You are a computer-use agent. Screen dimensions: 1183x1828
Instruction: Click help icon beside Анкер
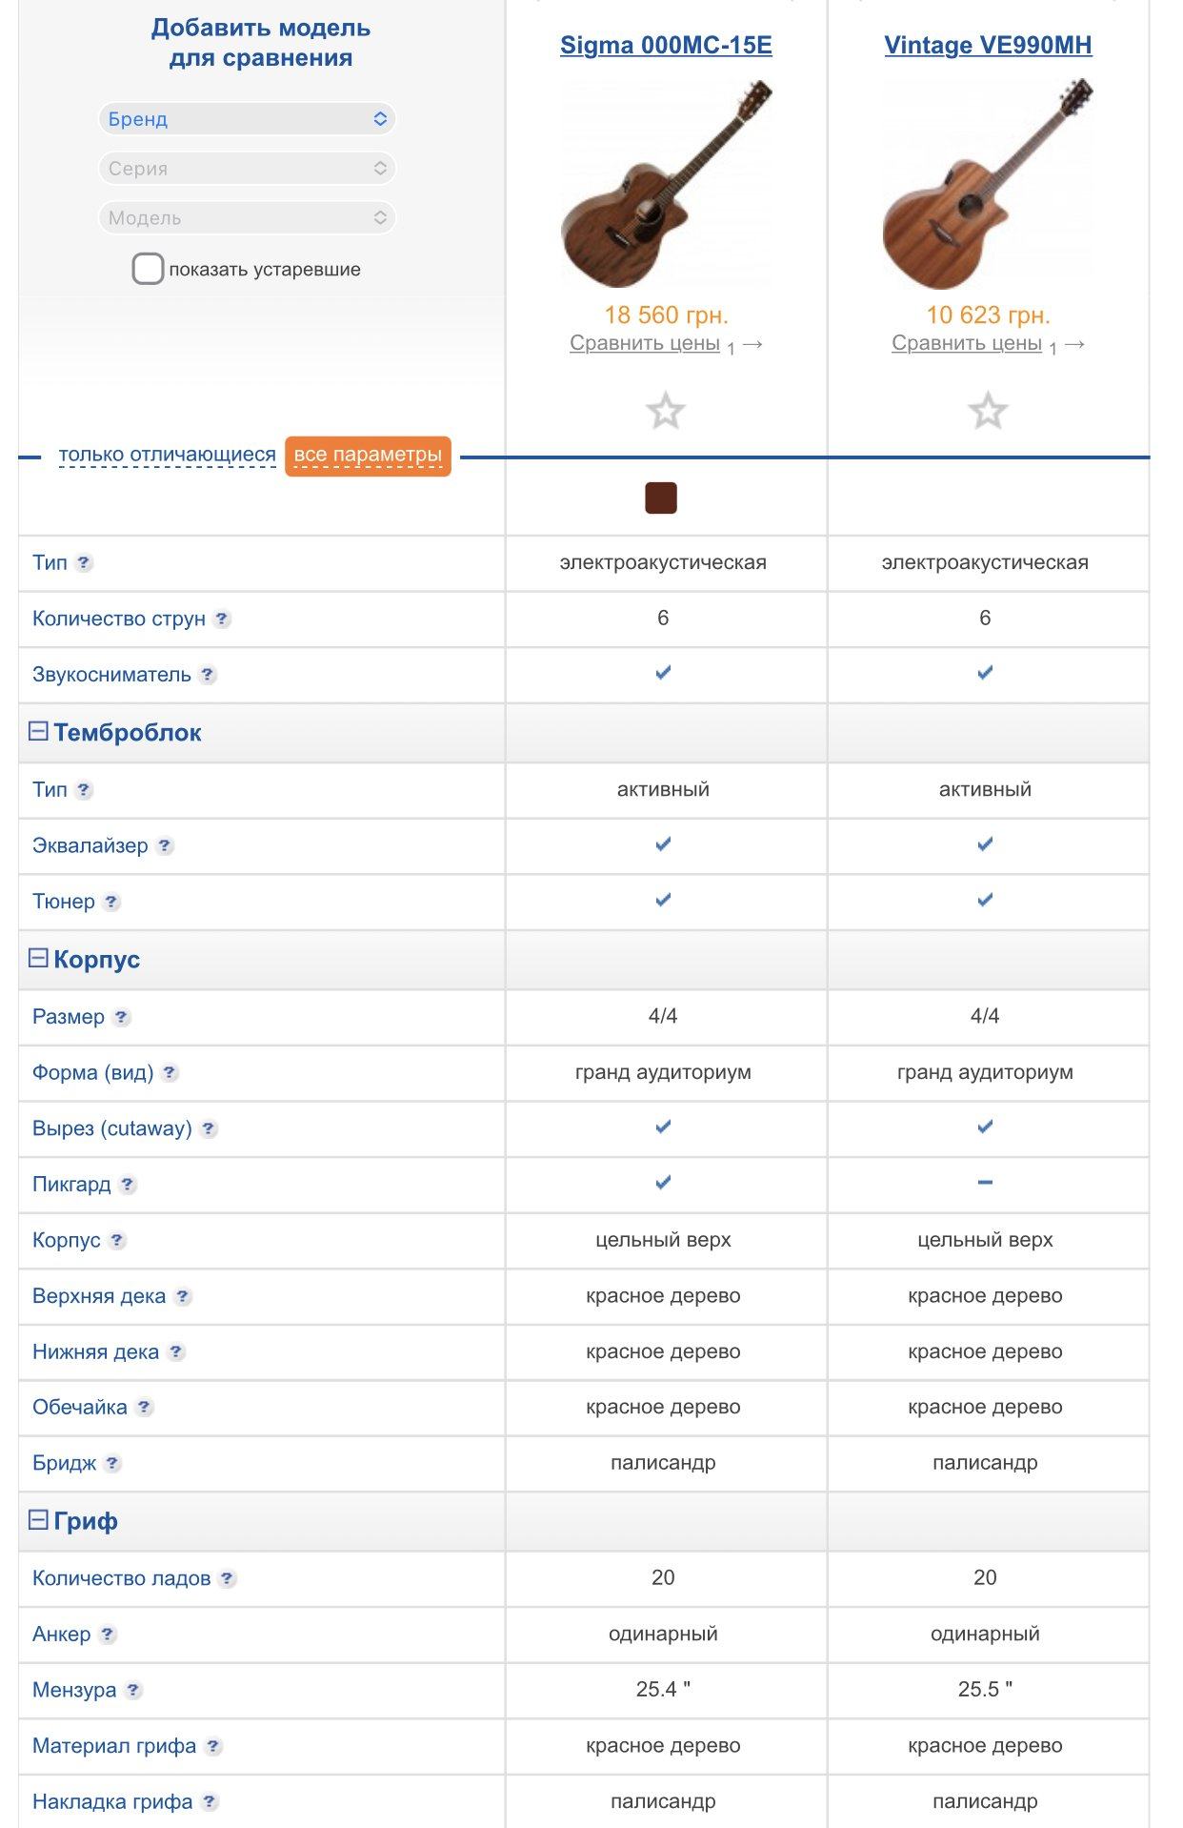pyautogui.click(x=108, y=1635)
